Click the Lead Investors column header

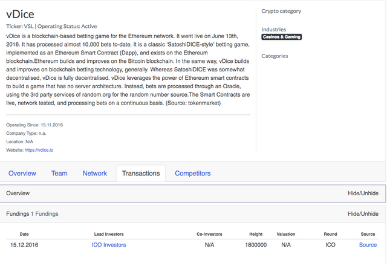pos(109,234)
